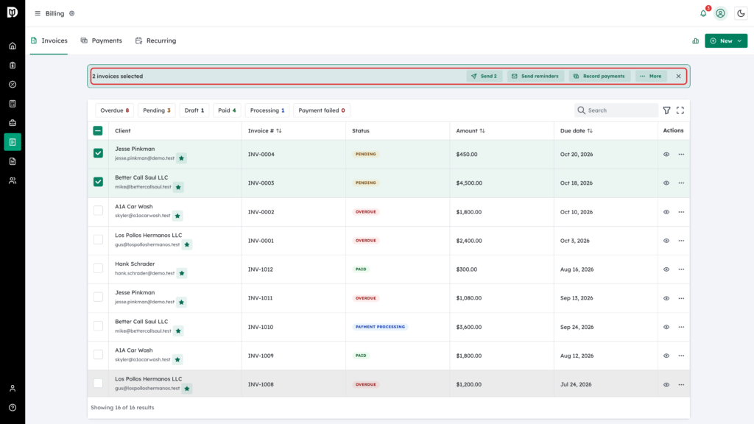Screen dimensions: 754x424
Task: Open the document icon below billing in sidebar
Action: tap(13, 161)
